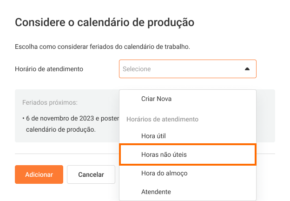Click the Escolha como considerar feriados description

[102, 47]
